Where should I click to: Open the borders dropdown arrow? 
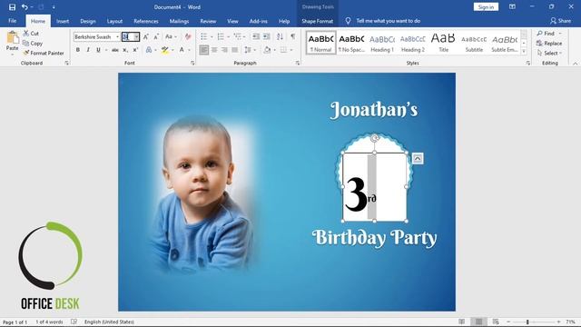(291, 50)
